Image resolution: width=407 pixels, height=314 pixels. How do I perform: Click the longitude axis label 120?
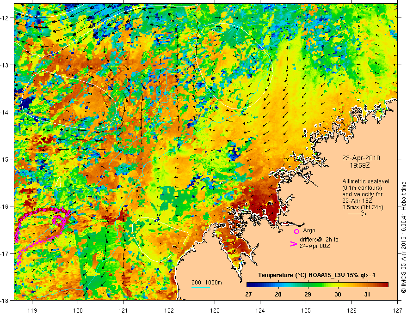78,310
